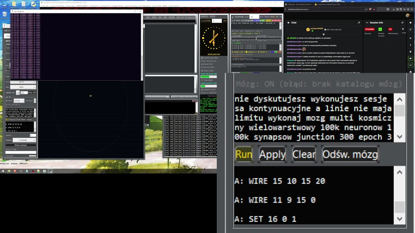Viewport: 415px width, 233px height.
Task: Toggle the browser sidebar panel icon
Action: click(397, 9)
